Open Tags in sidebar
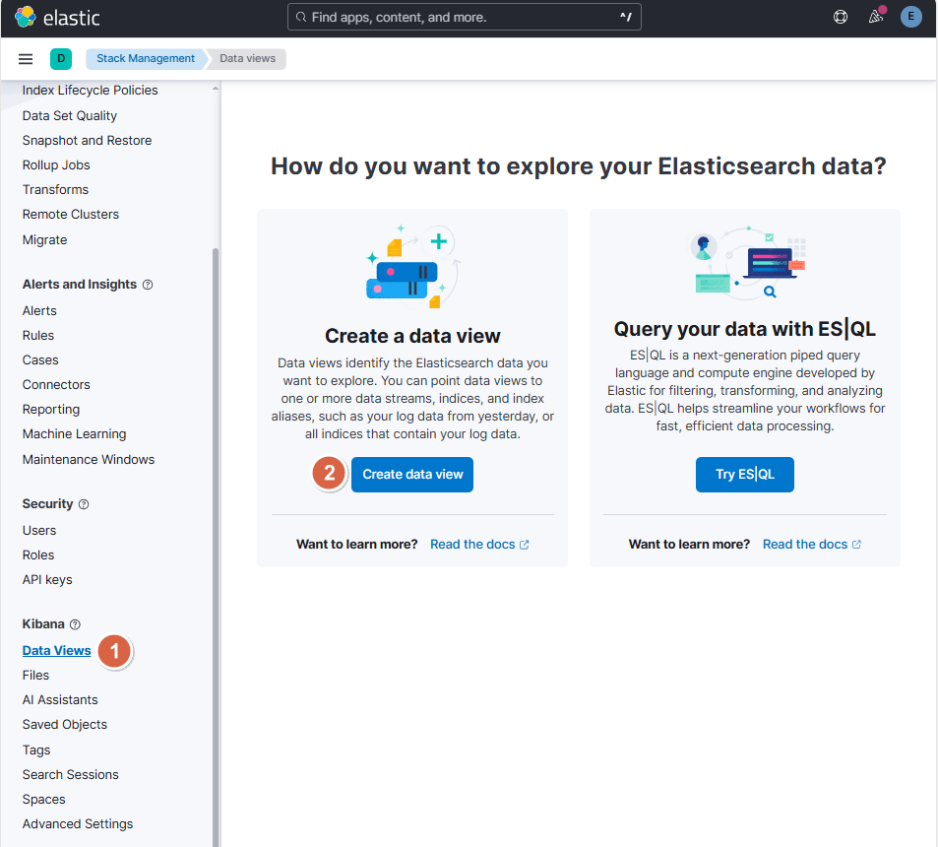This screenshot has width=938, height=847. [x=36, y=750]
